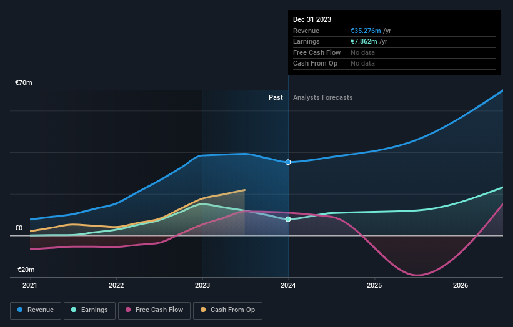The width and height of the screenshot is (513, 327).
Task: Click the 2026 x-axis label
Action: pyautogui.click(x=461, y=286)
